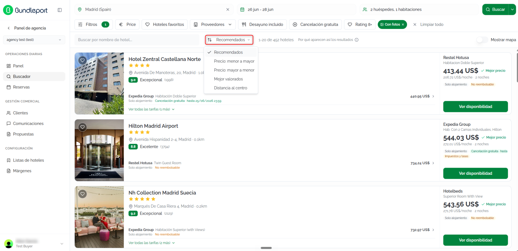This screenshot has height=251, width=518.
Task: Click the Bundleport logo
Action: (x=25, y=10)
